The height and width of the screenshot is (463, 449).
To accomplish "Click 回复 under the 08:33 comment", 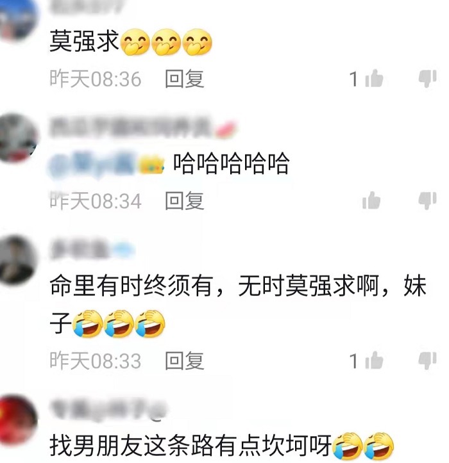I will pyautogui.click(x=185, y=361).
